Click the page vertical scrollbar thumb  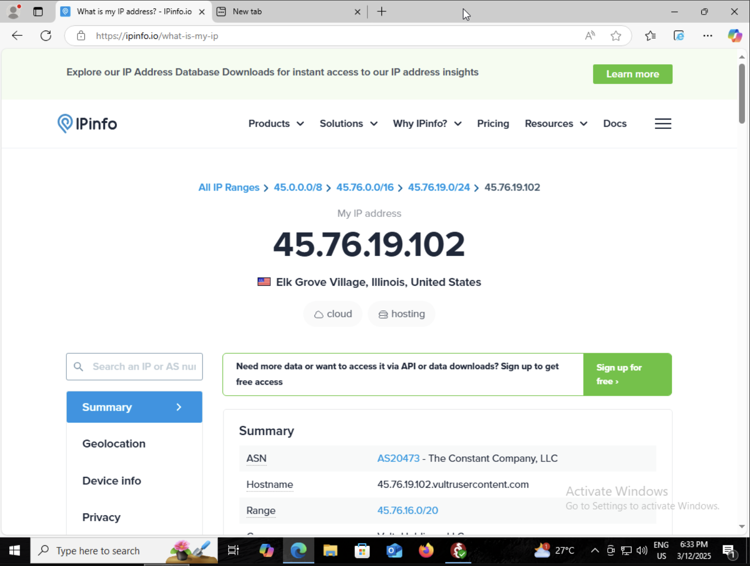click(742, 93)
